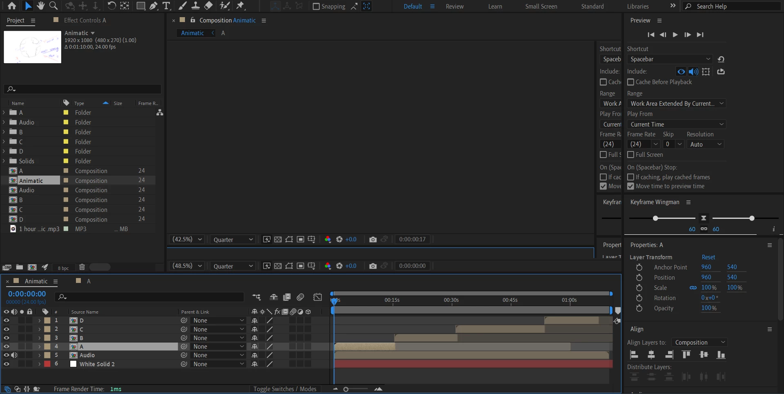Create a new composition from Project panel
This screenshot has width=784, height=394.
[32, 267]
